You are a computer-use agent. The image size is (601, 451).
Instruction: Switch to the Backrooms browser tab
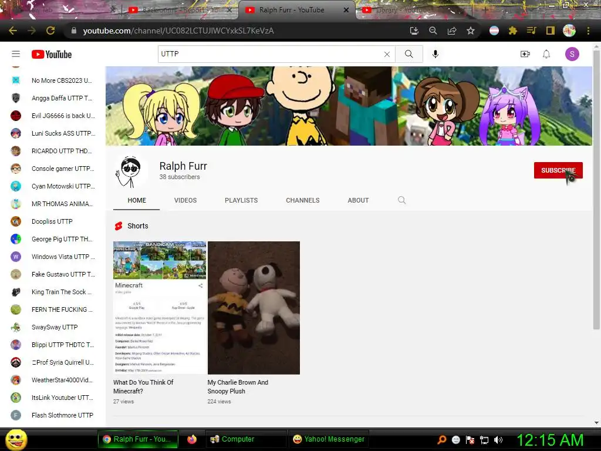[180, 10]
